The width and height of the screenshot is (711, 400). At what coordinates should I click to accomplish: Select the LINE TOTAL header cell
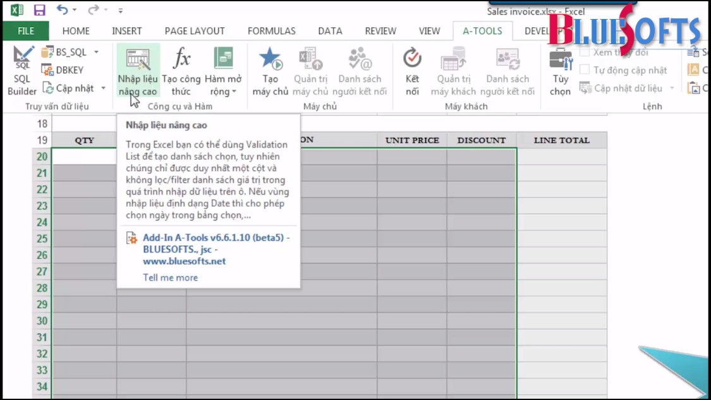tap(562, 140)
